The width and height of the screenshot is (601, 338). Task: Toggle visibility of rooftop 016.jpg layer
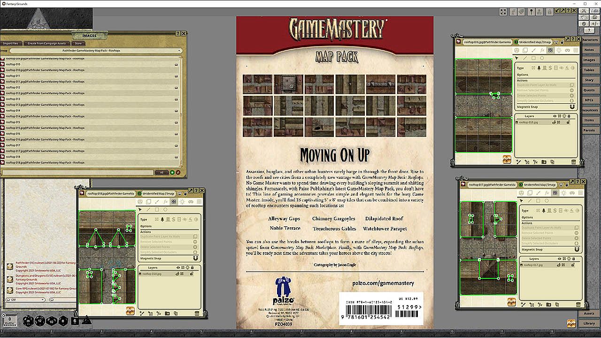click(x=554, y=123)
